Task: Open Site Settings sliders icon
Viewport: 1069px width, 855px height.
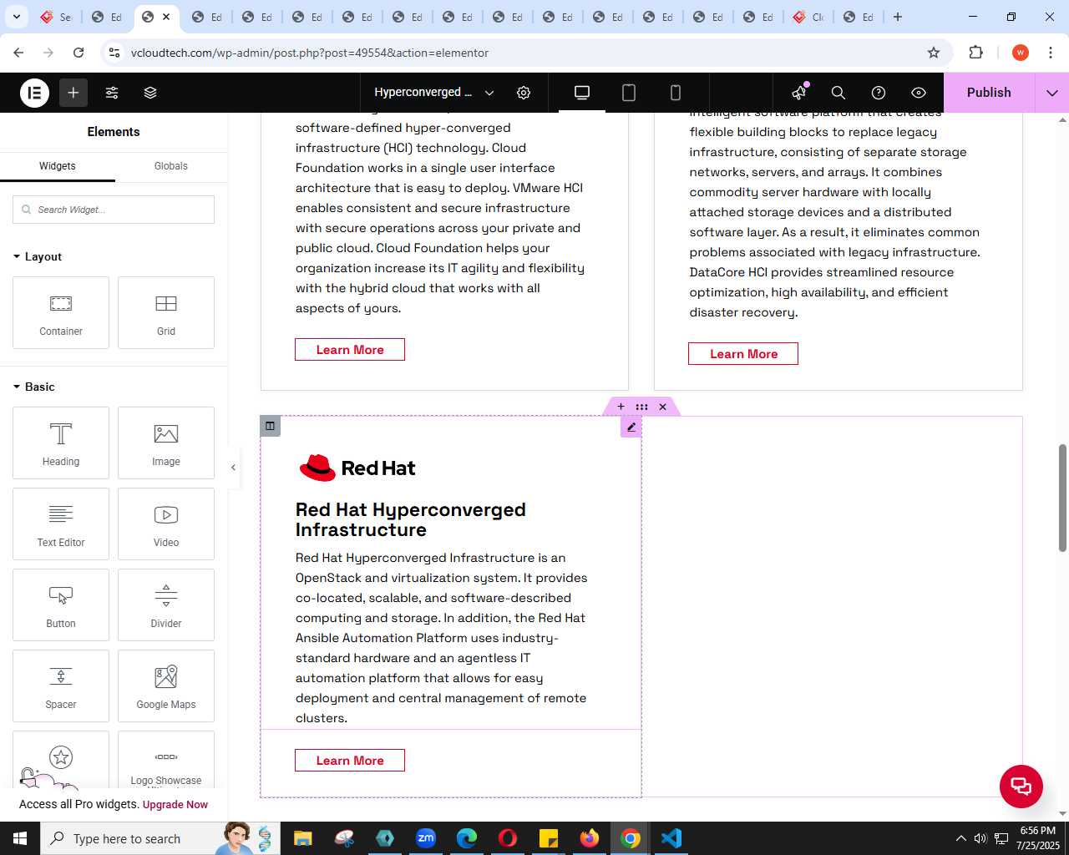Action: (112, 93)
